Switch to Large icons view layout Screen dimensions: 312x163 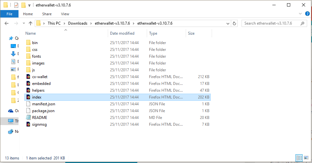pos(306,158)
